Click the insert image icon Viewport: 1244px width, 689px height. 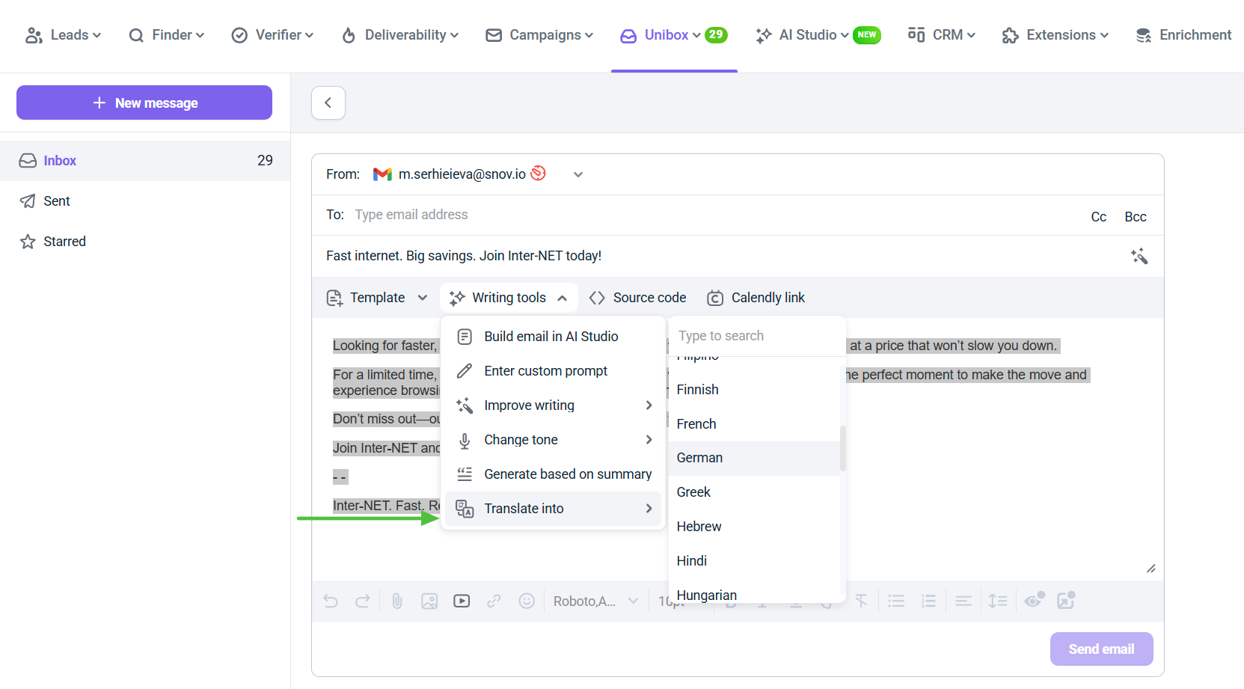pos(429,601)
